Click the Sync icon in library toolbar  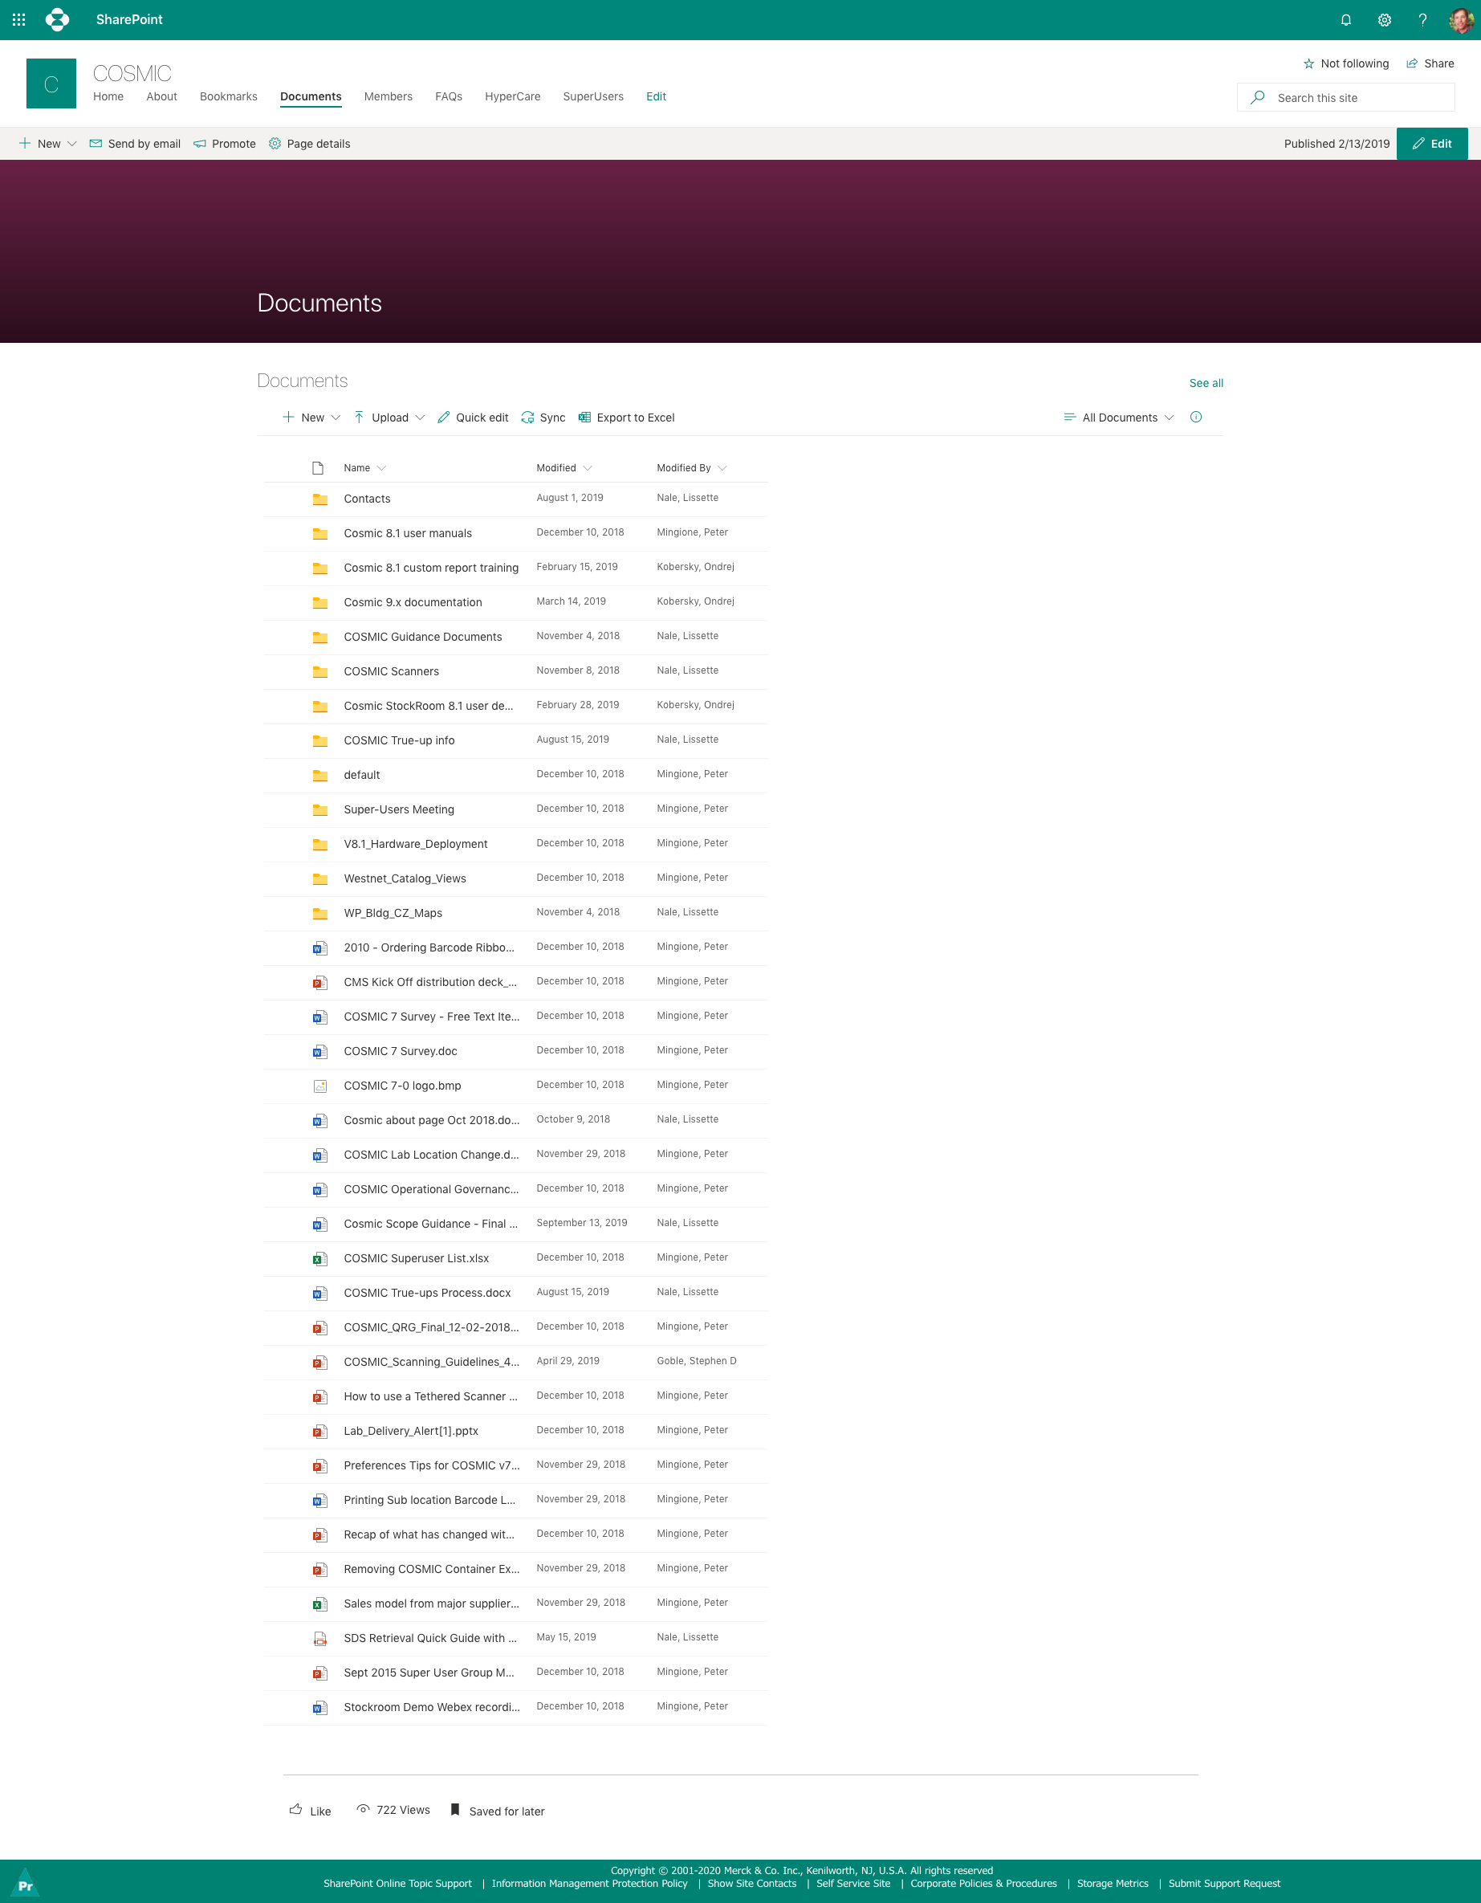pos(528,418)
